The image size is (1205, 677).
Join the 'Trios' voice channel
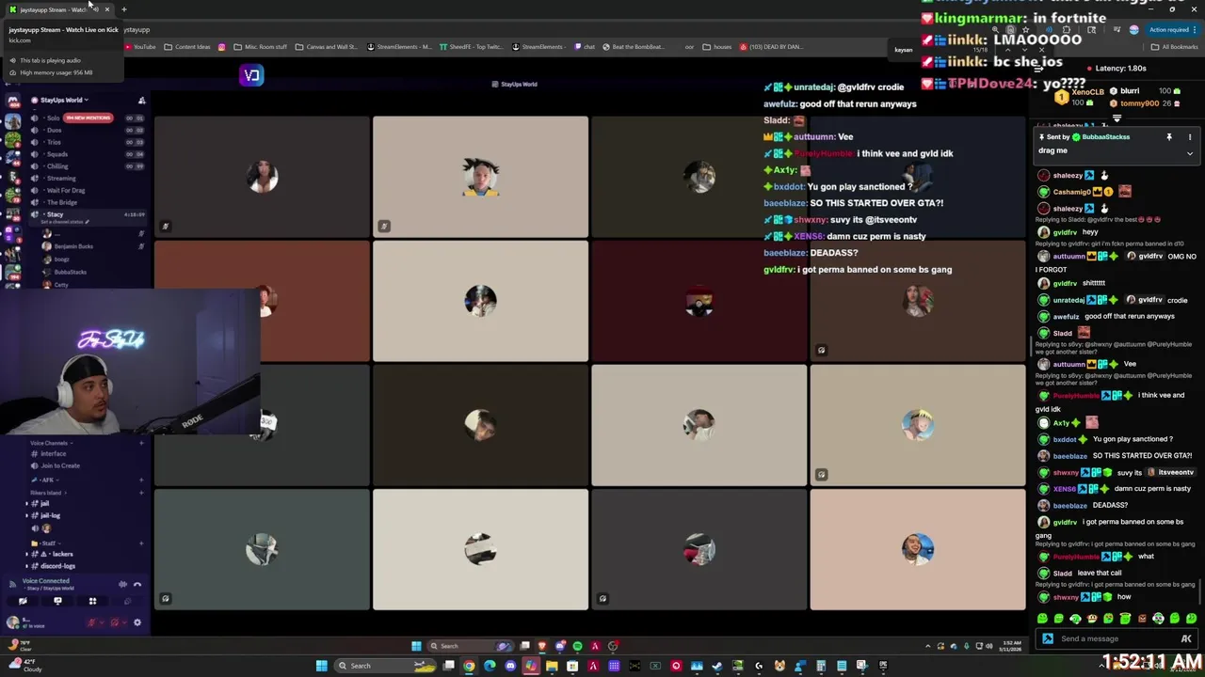(x=54, y=143)
